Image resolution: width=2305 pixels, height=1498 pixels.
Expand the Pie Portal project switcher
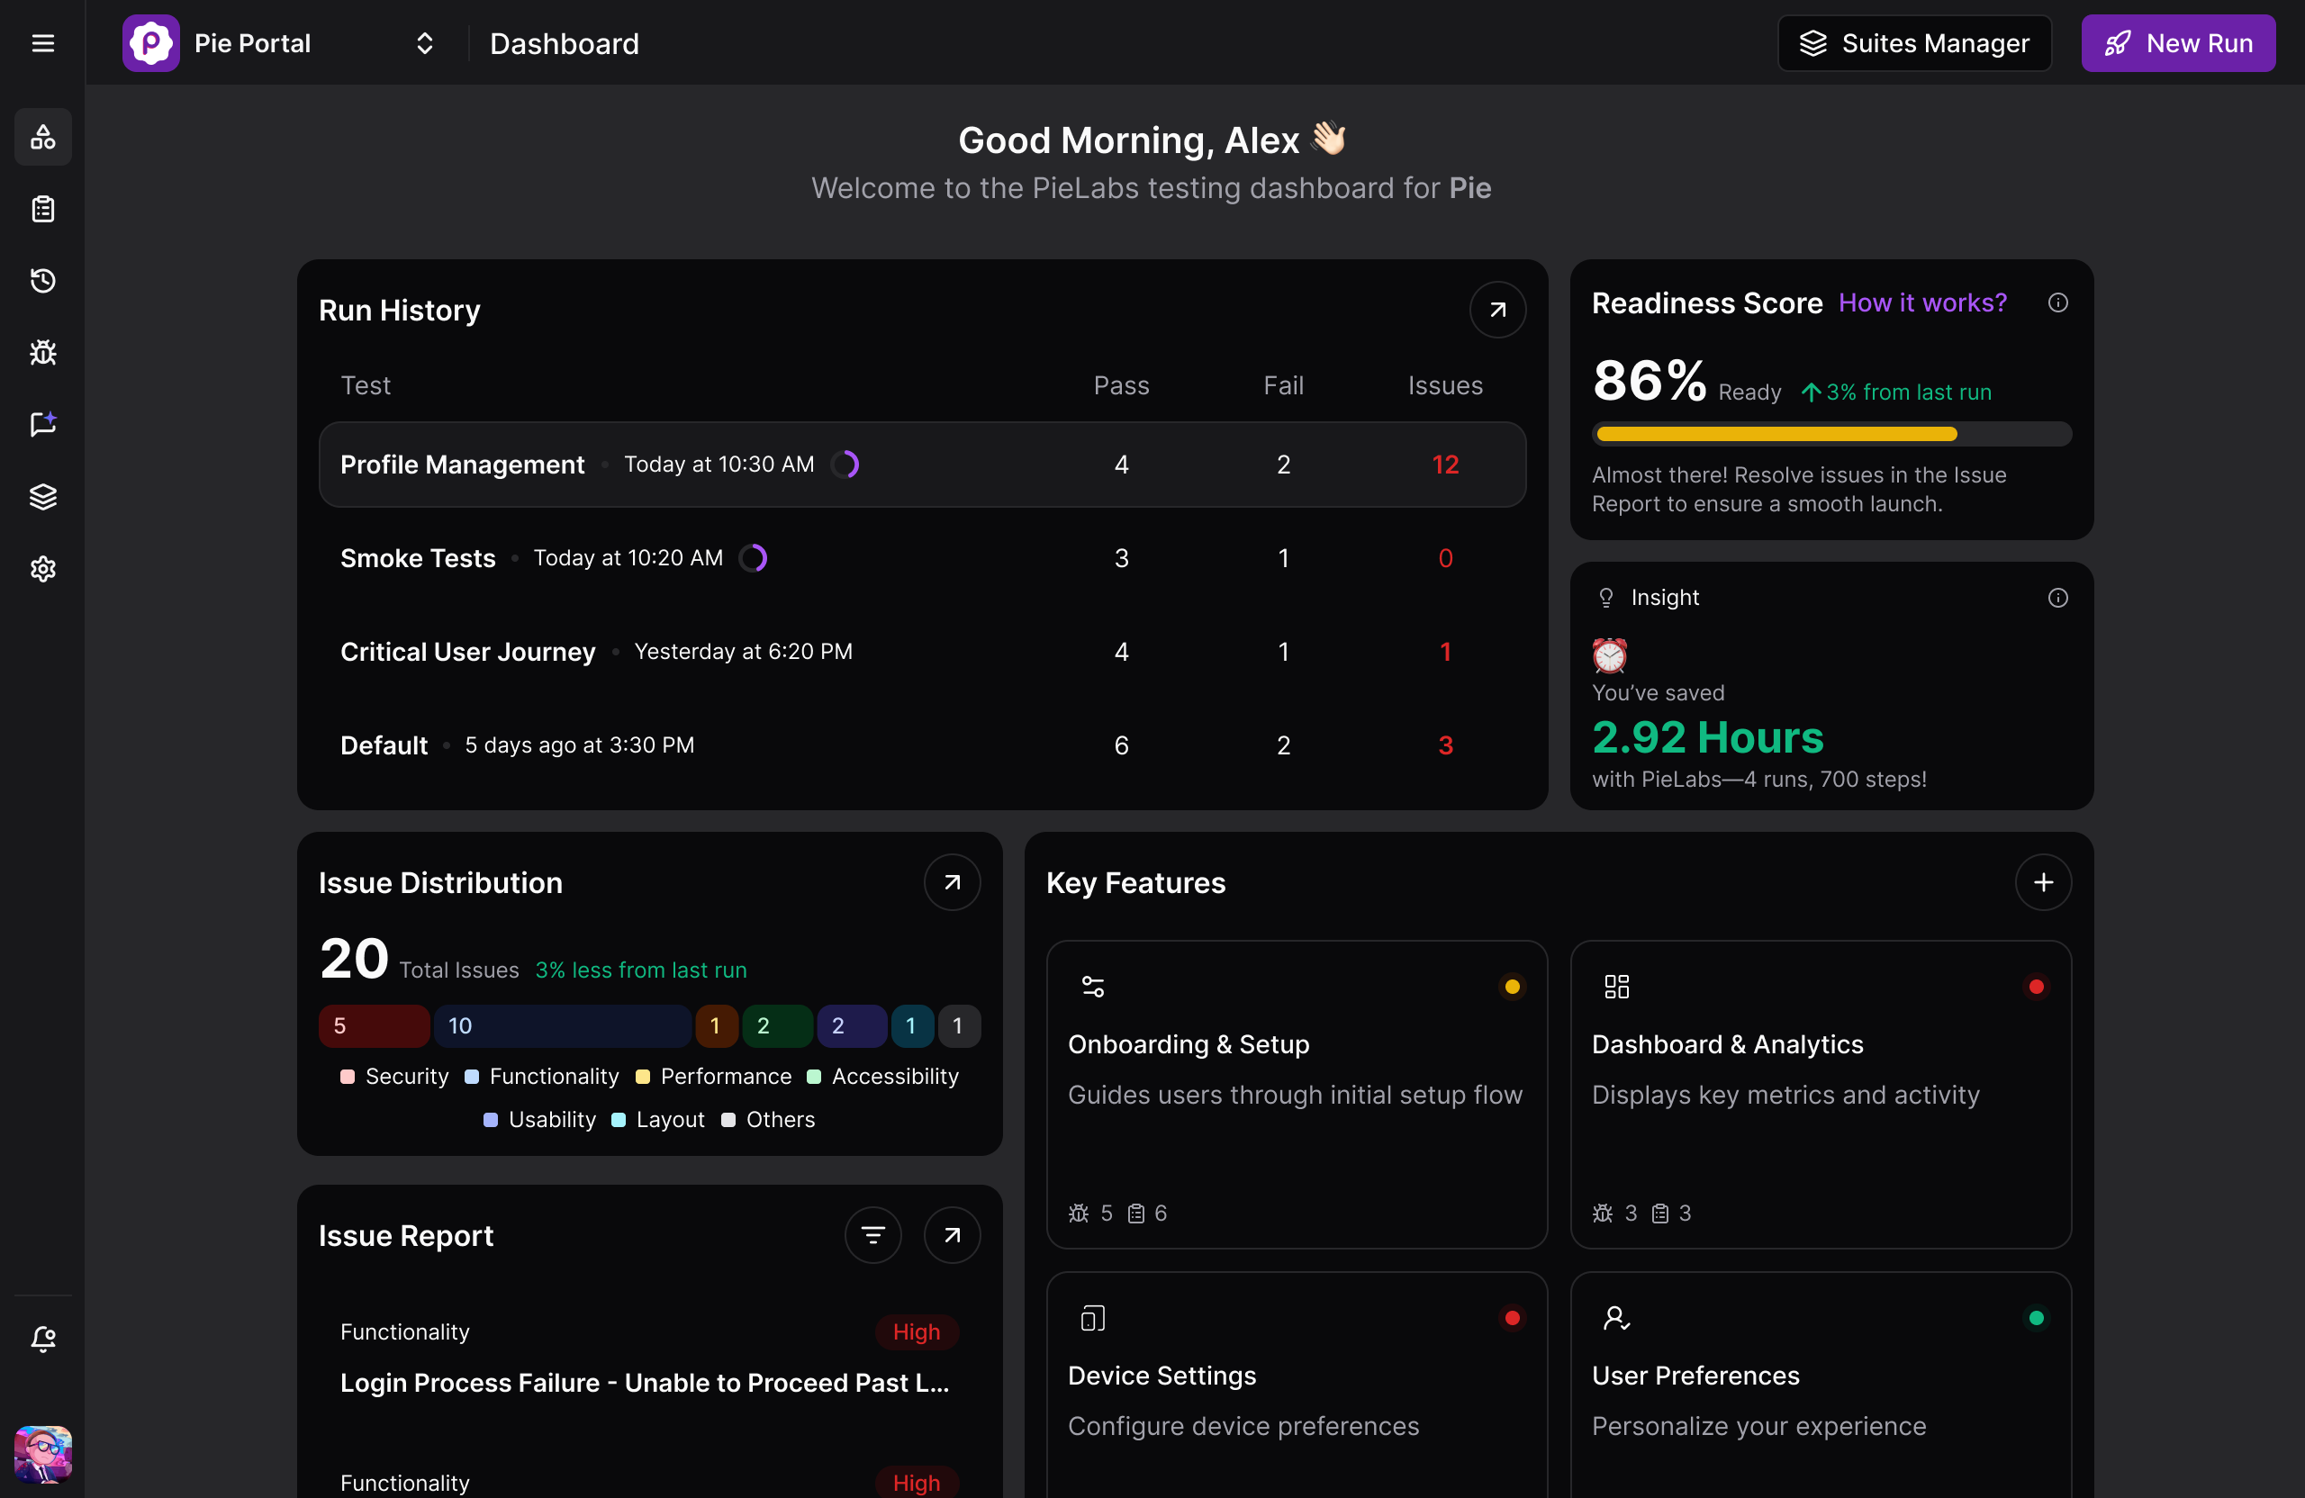423,42
